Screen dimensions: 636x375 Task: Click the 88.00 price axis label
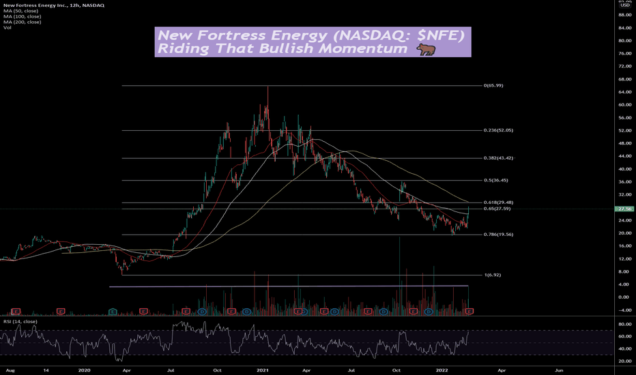point(625,15)
